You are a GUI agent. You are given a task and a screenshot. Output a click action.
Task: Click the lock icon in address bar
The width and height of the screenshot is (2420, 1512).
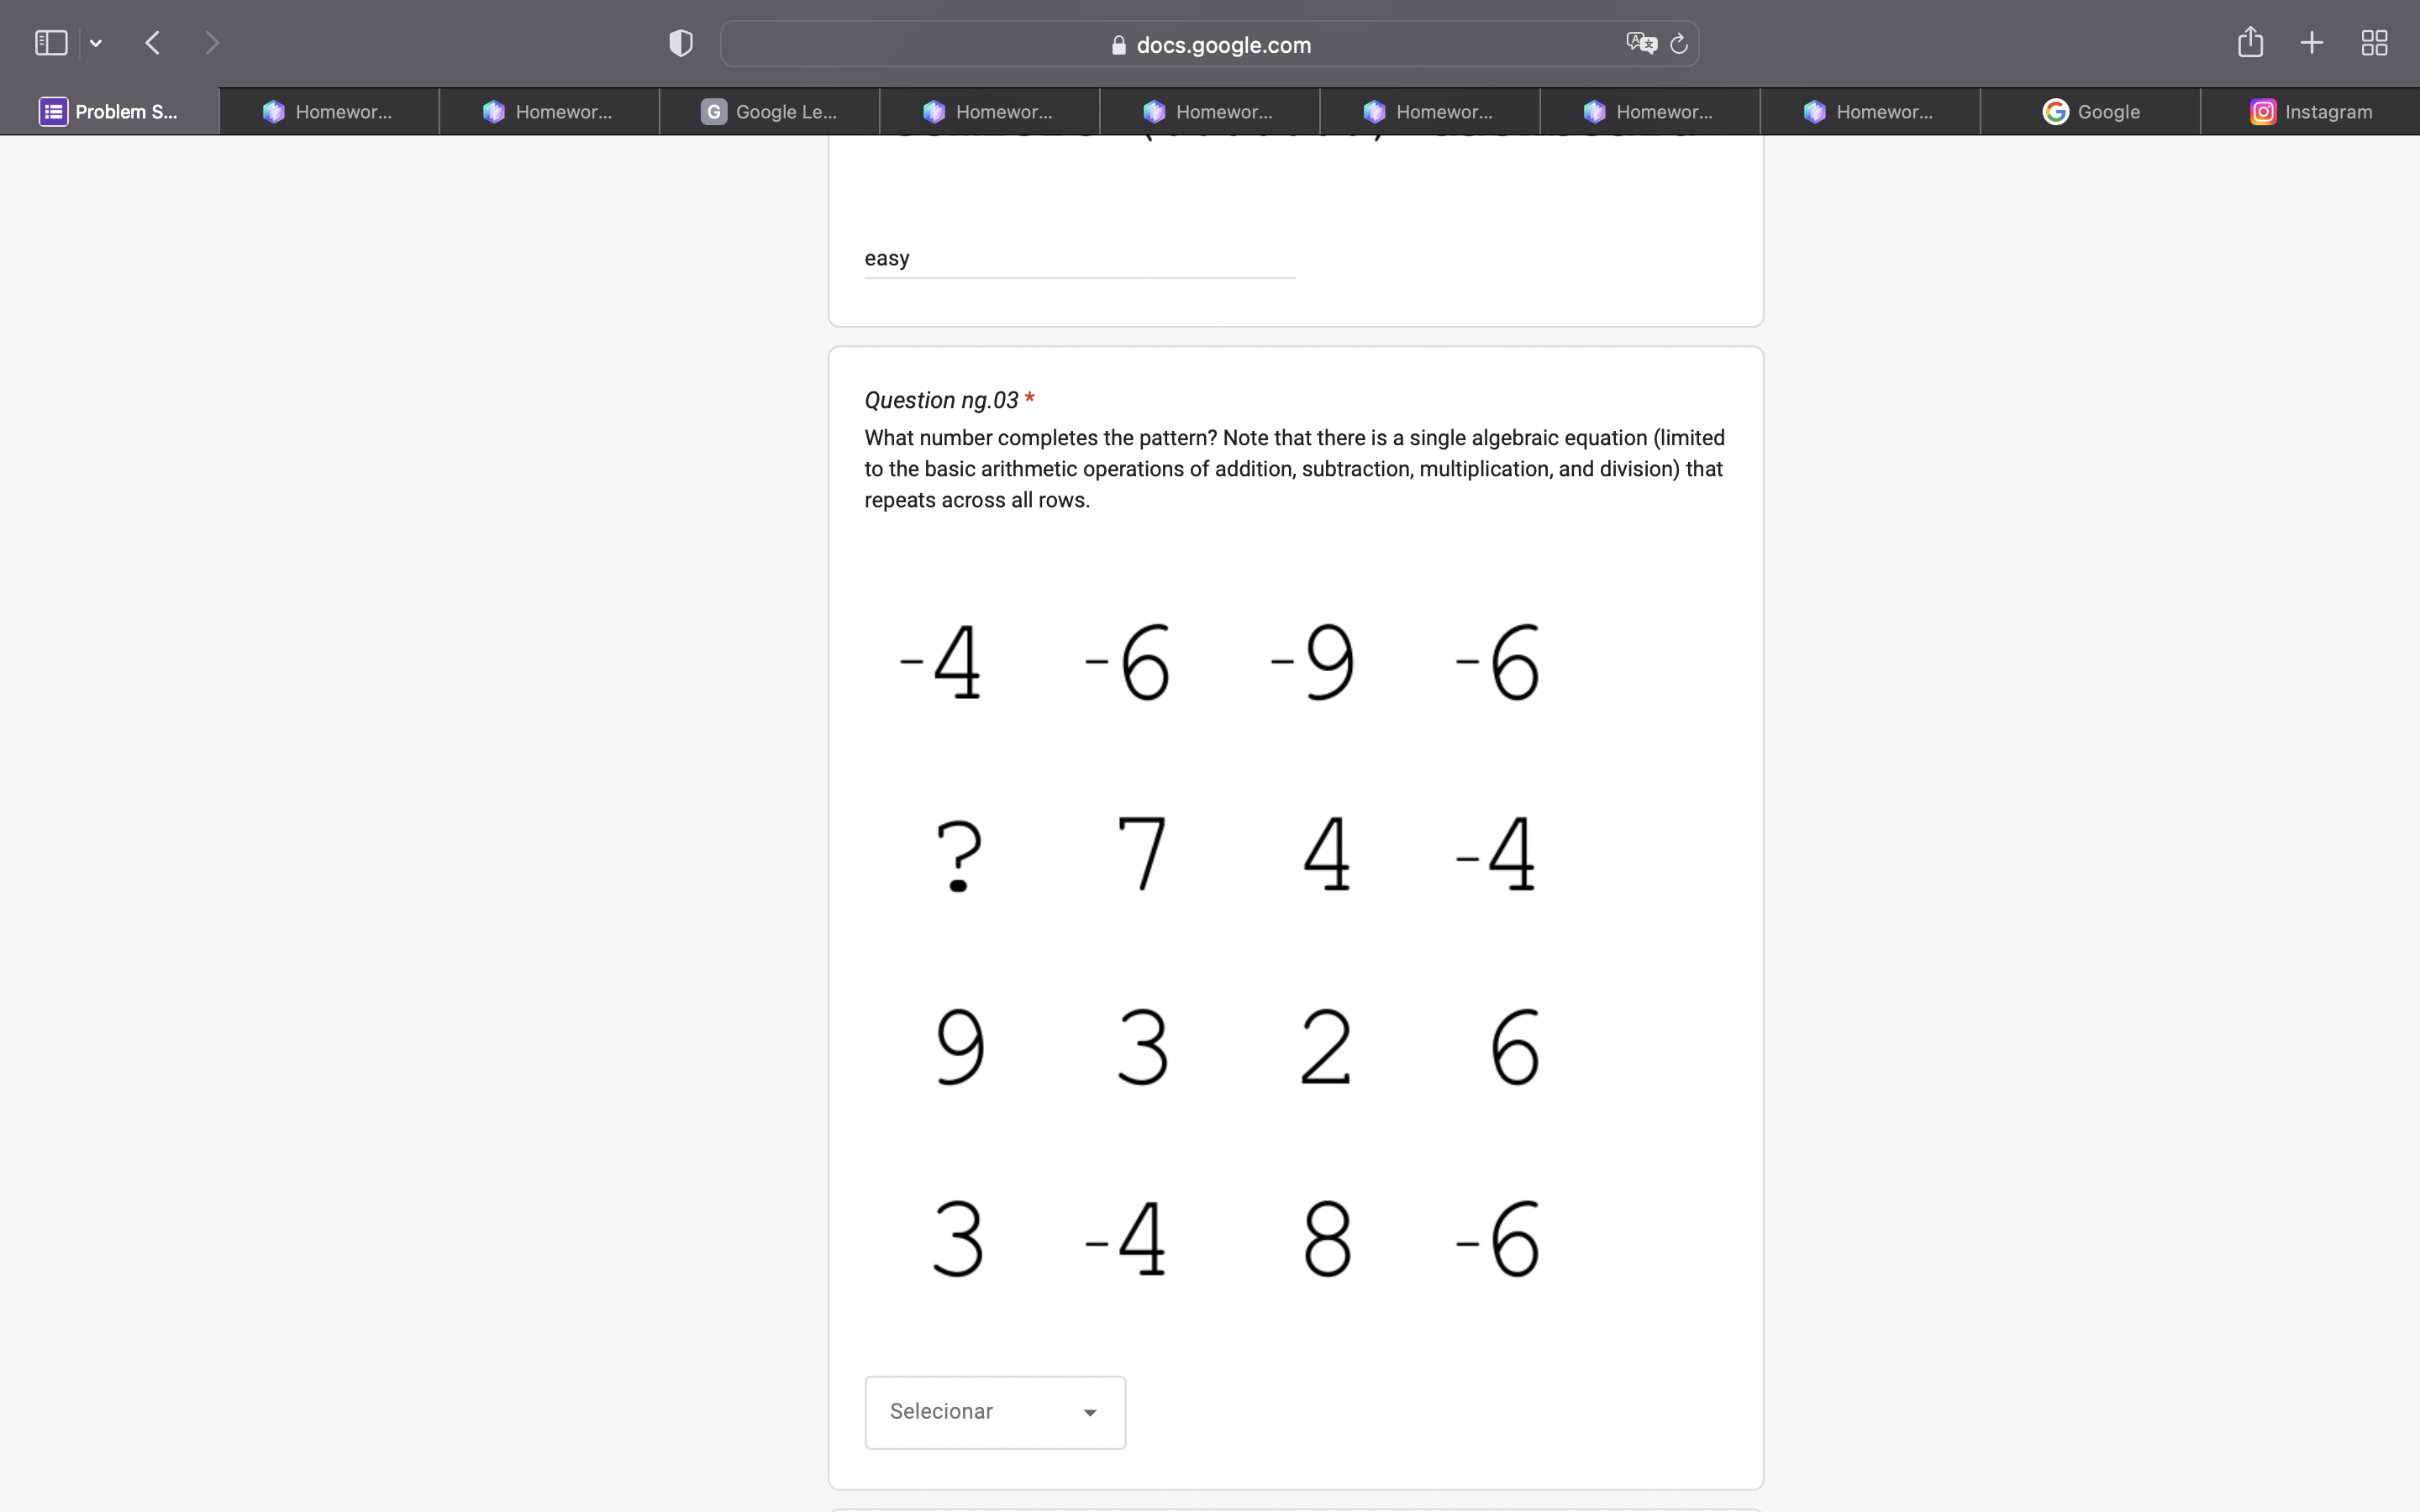[x=1119, y=45]
